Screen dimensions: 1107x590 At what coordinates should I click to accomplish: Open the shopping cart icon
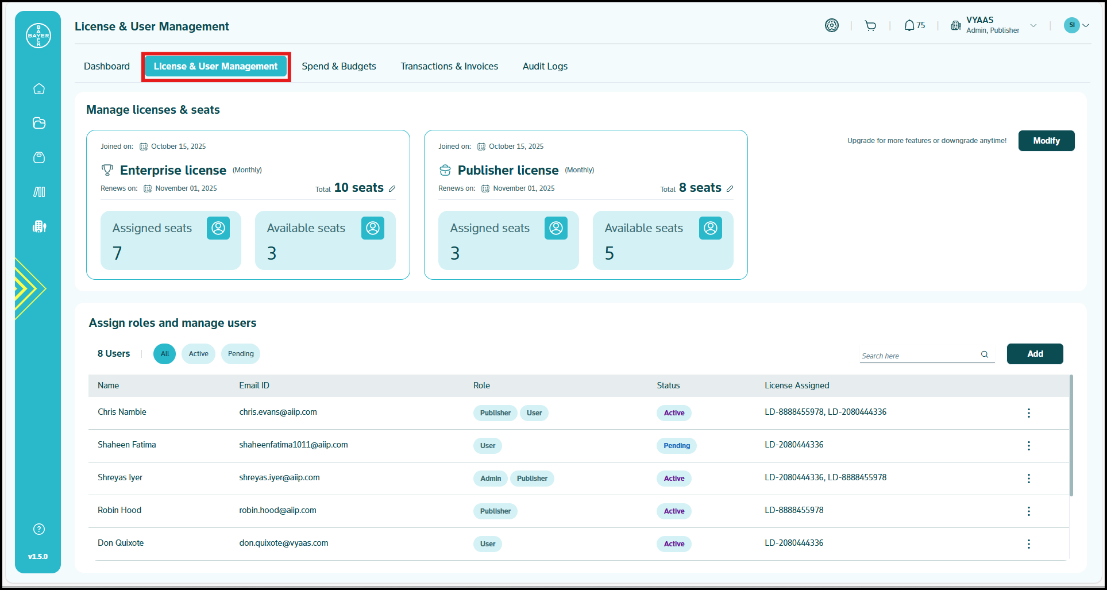click(870, 25)
